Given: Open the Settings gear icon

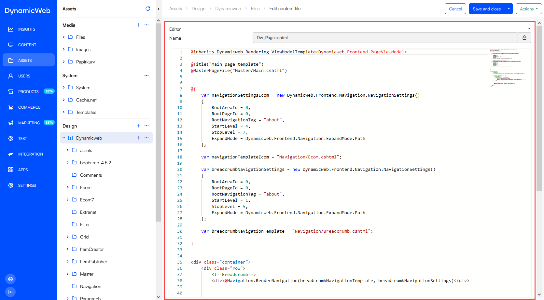Looking at the screenshot, I should [11, 185].
